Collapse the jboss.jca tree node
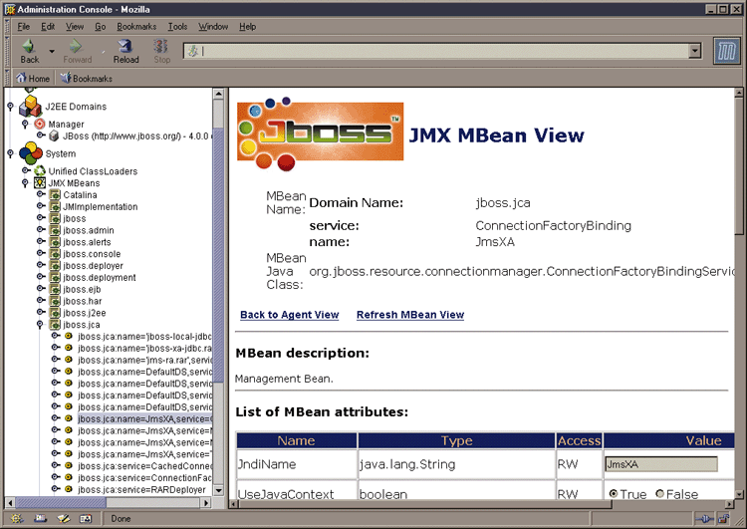 [x=40, y=325]
